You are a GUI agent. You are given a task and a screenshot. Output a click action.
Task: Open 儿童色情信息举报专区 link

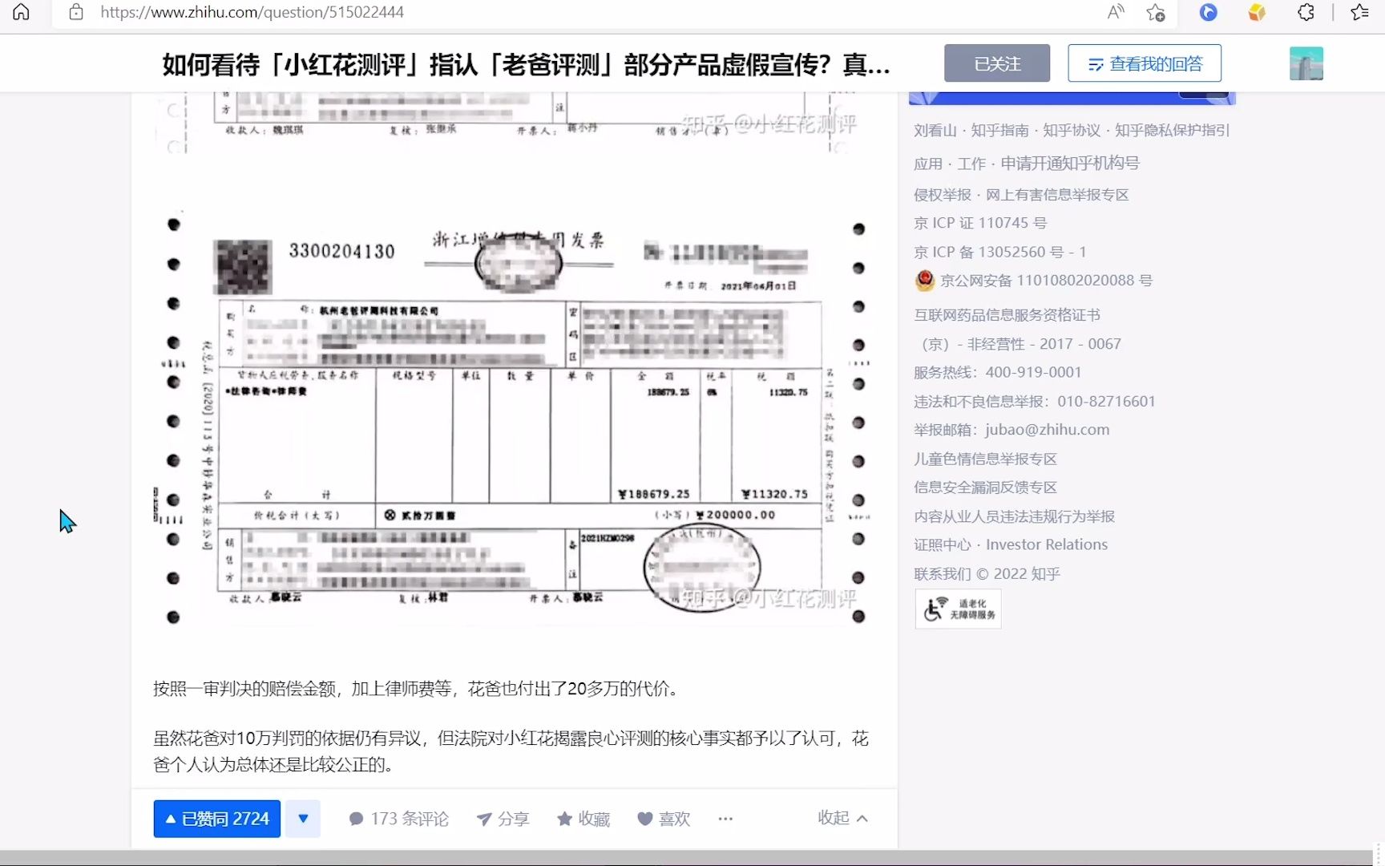pos(986,459)
